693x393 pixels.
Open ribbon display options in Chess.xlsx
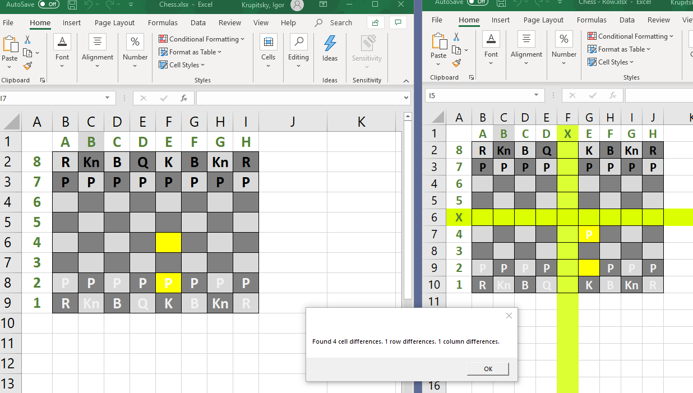[323, 4]
